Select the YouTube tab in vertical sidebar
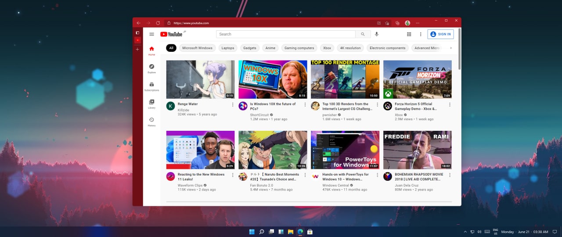Screen dimensions: 562x237 (x=137, y=40)
